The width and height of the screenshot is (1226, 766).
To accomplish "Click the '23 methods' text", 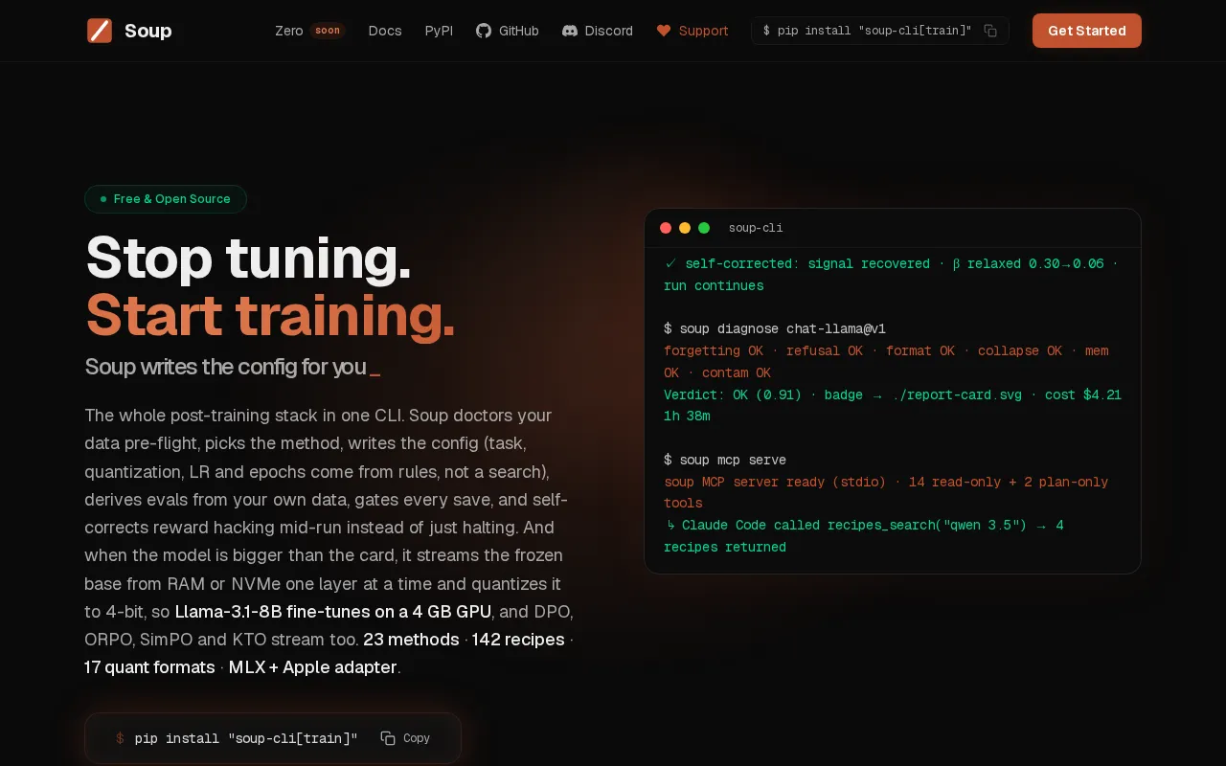I will click(411, 640).
